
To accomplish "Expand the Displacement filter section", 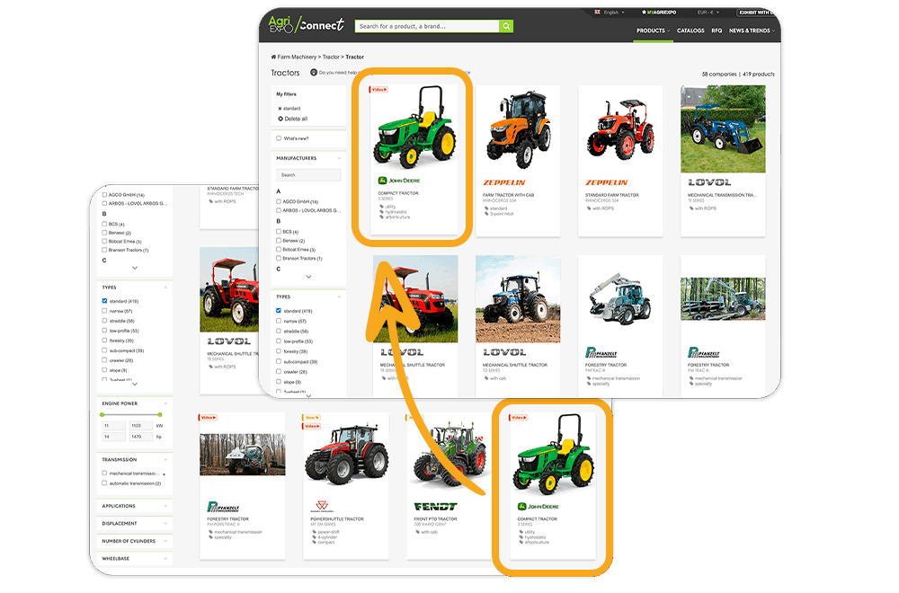I will 133,523.
